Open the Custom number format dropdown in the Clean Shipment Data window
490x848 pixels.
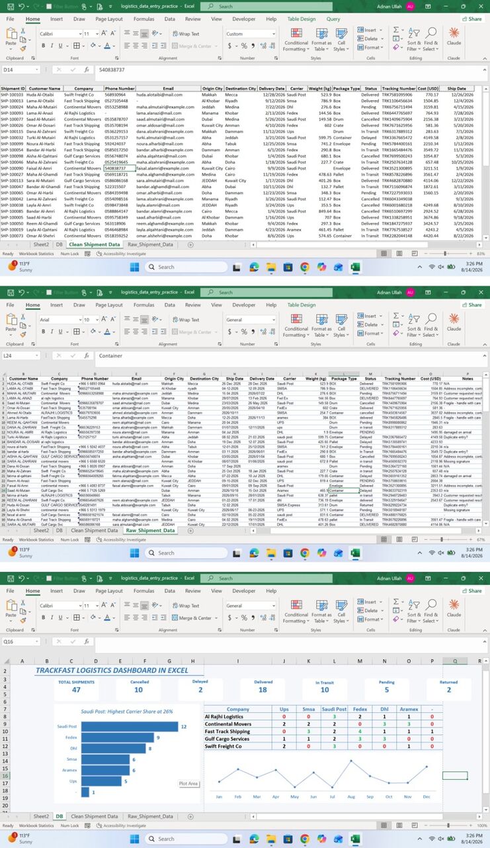[x=273, y=33]
